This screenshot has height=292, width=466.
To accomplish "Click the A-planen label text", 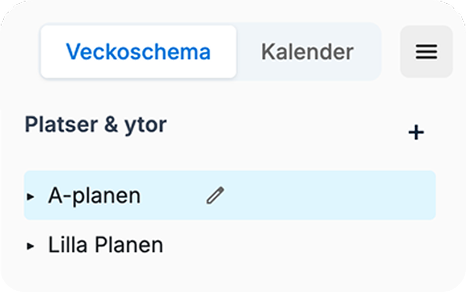I will (x=94, y=196).
